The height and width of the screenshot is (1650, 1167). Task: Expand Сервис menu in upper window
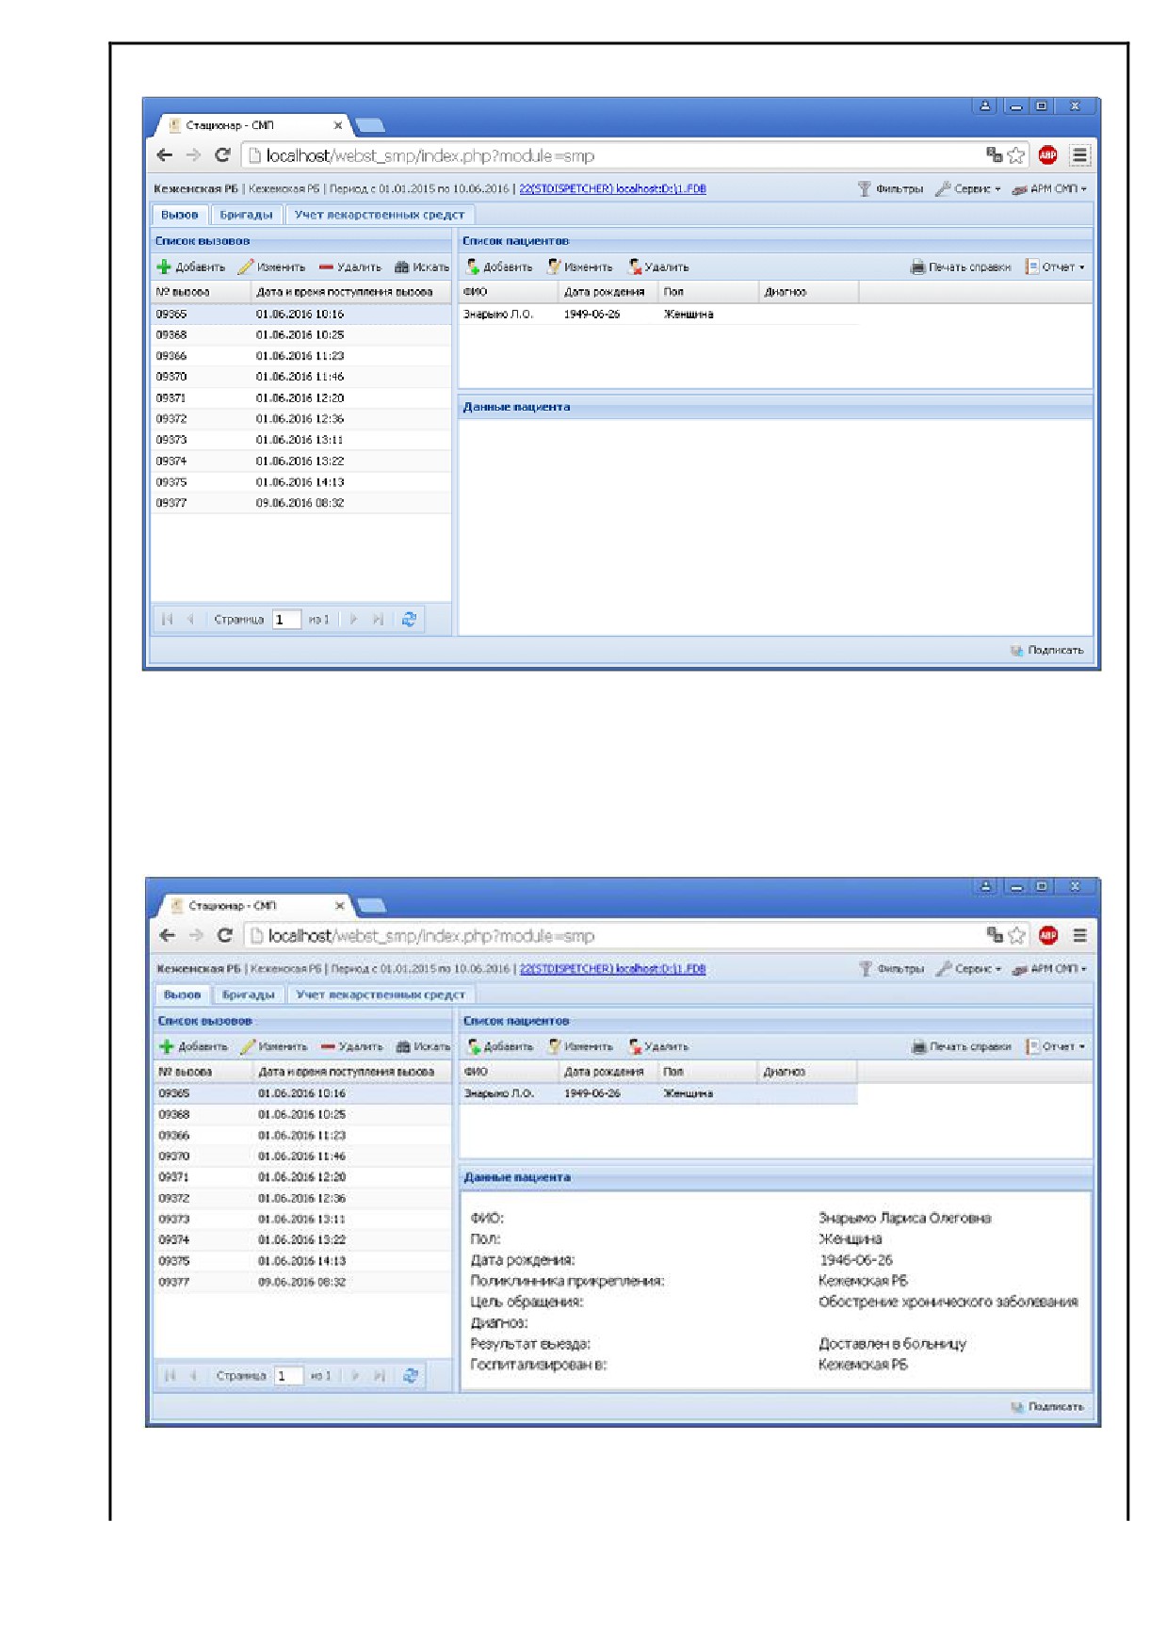coord(968,189)
